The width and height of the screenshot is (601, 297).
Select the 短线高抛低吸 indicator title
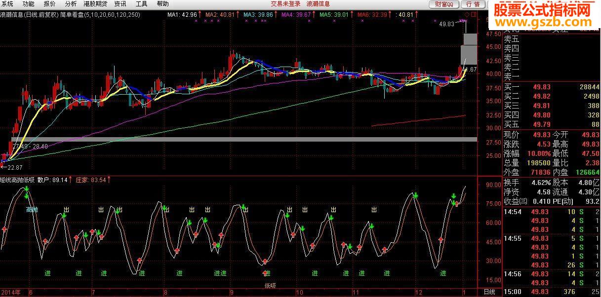tap(17, 180)
